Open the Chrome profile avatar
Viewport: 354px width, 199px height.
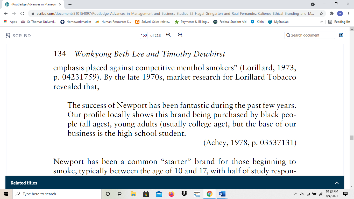[340, 13]
